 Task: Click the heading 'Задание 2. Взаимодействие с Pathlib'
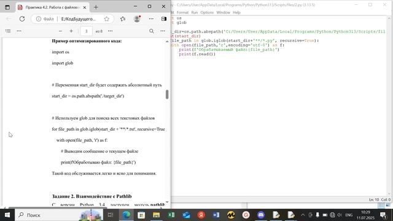pos(91,196)
